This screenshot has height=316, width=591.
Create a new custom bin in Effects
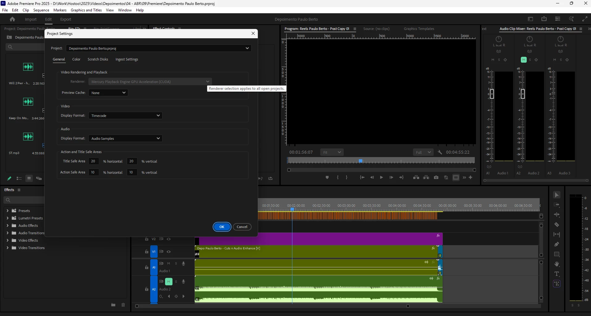pos(113,305)
